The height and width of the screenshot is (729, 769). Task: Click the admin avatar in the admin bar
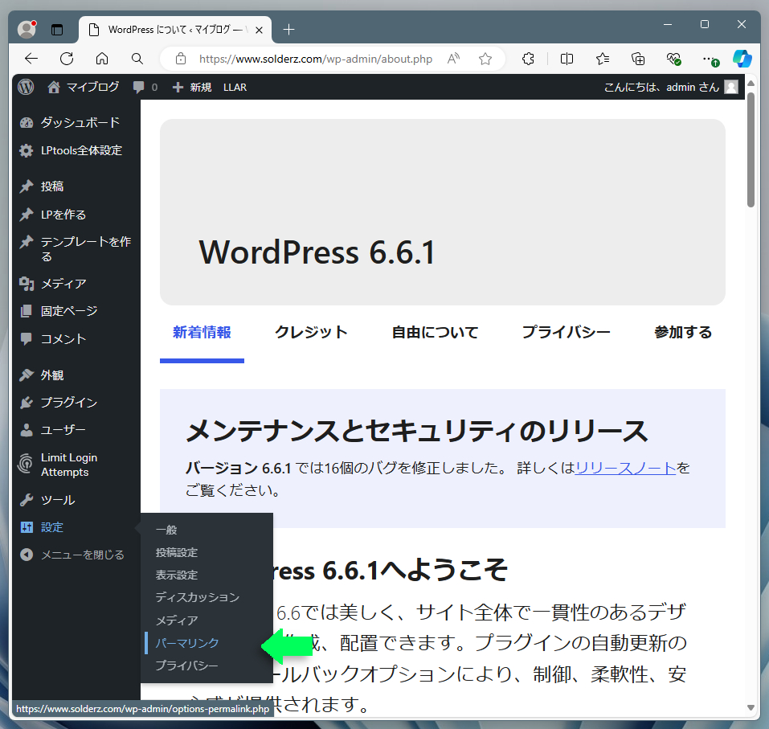click(x=731, y=88)
